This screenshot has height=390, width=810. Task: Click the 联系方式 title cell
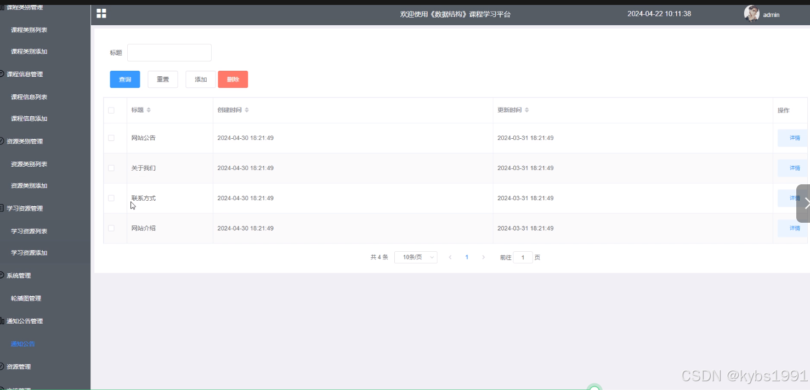143,198
